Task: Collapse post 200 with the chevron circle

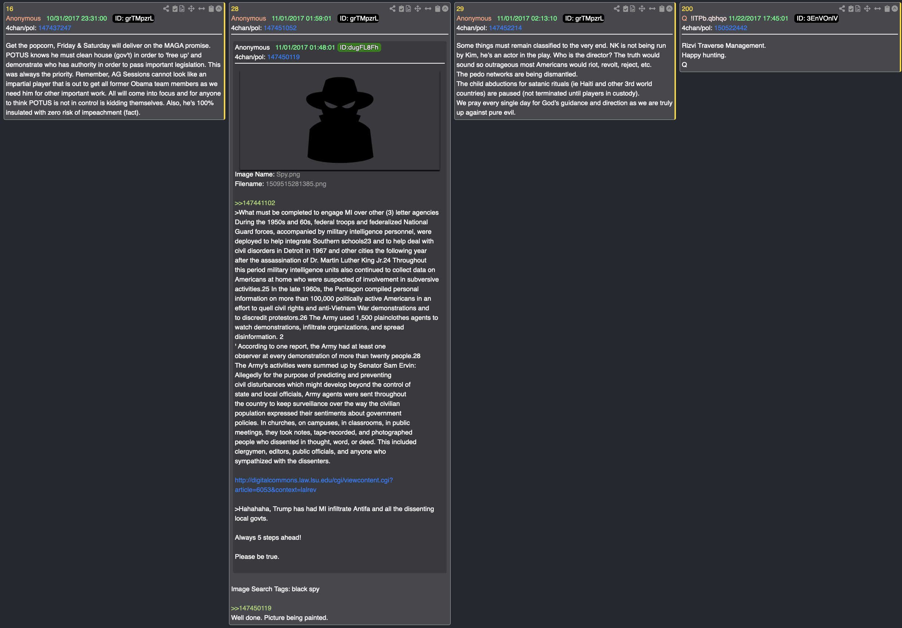Action: (895, 9)
